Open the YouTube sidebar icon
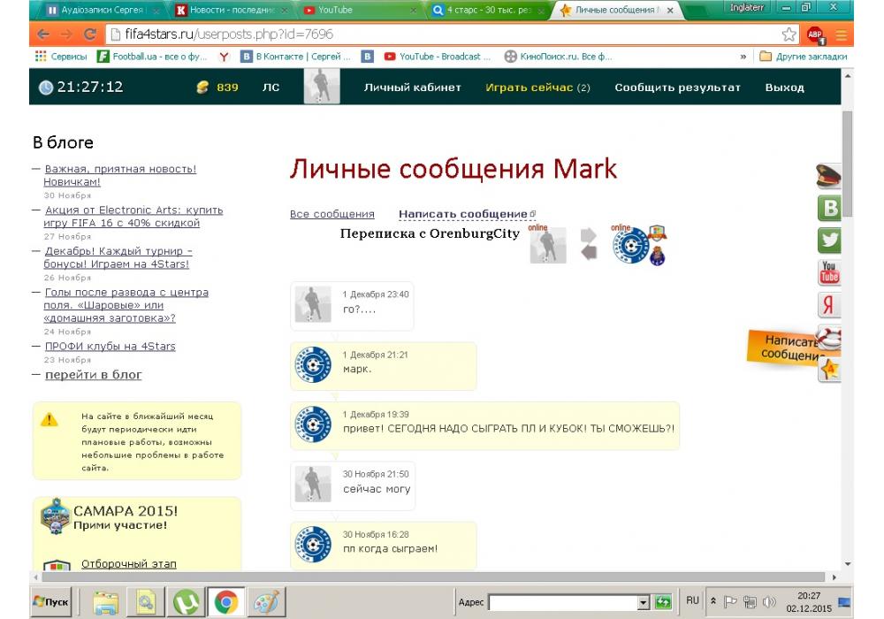 tap(829, 272)
